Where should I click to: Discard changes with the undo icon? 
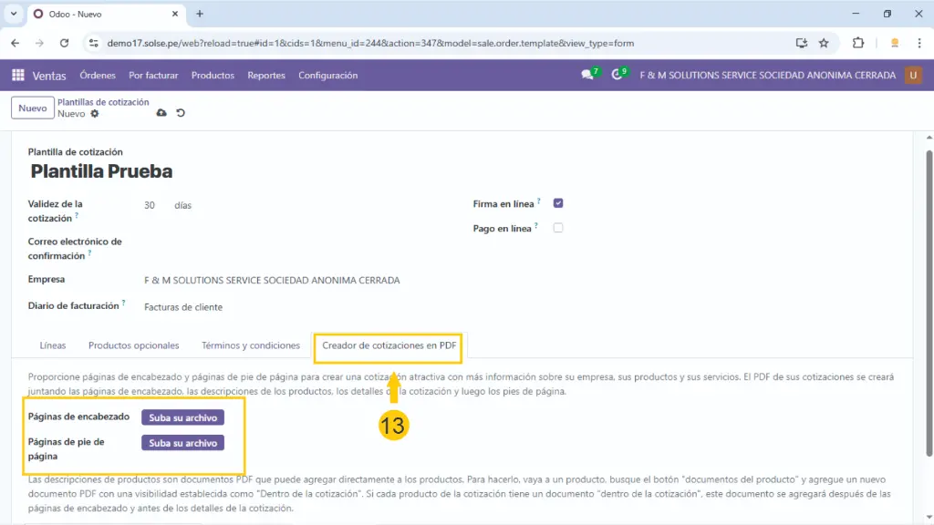point(181,113)
